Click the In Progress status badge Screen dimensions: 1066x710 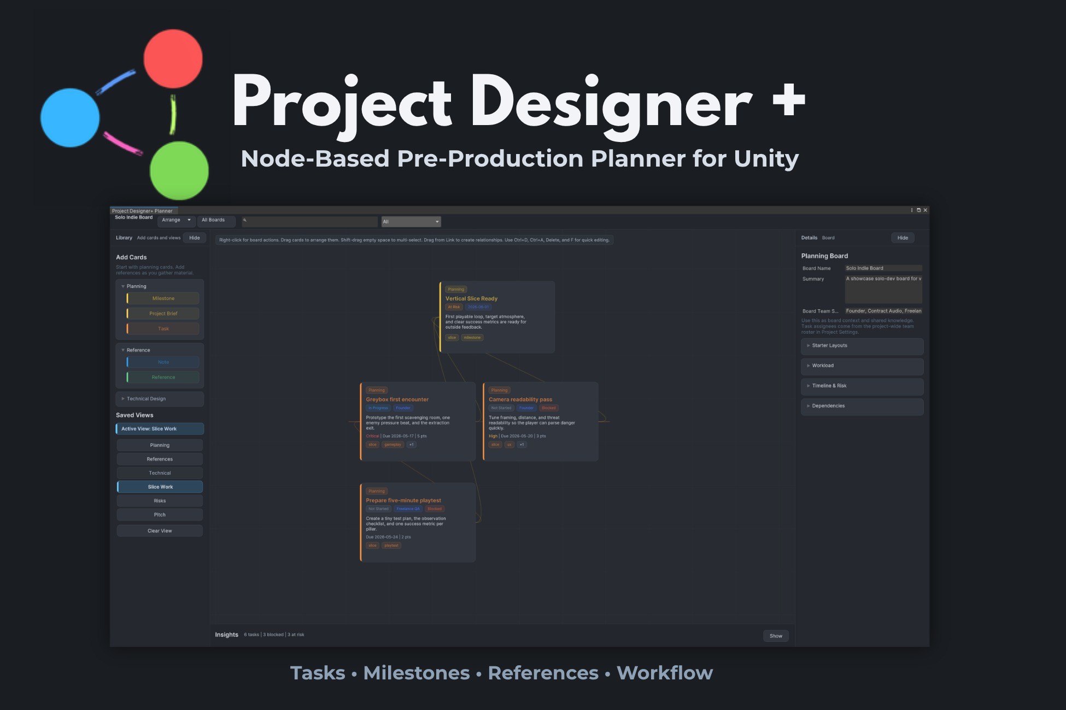(378, 409)
